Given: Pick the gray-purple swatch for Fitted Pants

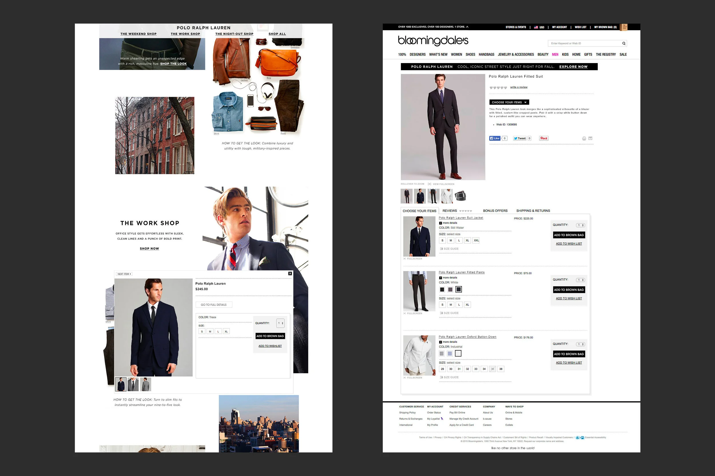Looking at the screenshot, I should point(450,290).
